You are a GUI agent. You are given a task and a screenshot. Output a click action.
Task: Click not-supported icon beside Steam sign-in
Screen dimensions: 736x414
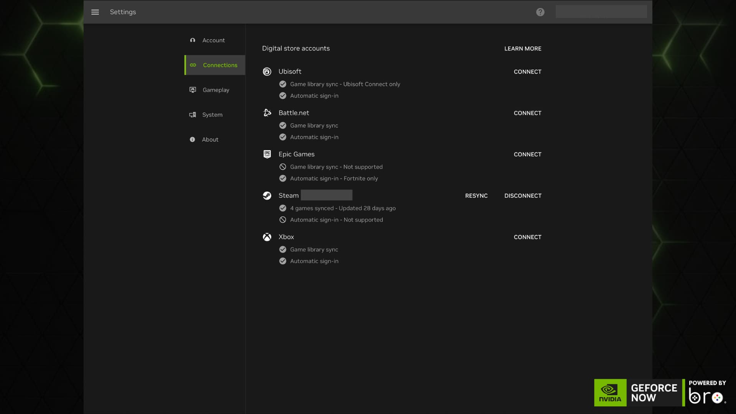click(283, 220)
